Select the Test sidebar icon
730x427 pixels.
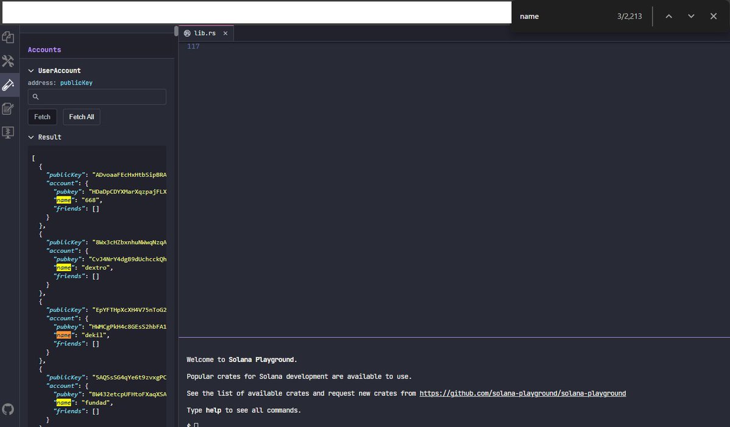click(8, 85)
